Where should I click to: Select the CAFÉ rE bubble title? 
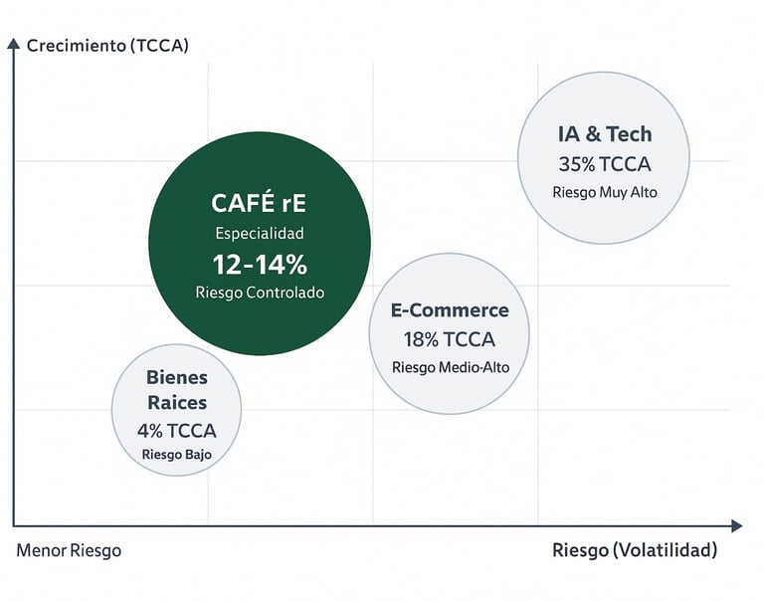(x=259, y=203)
